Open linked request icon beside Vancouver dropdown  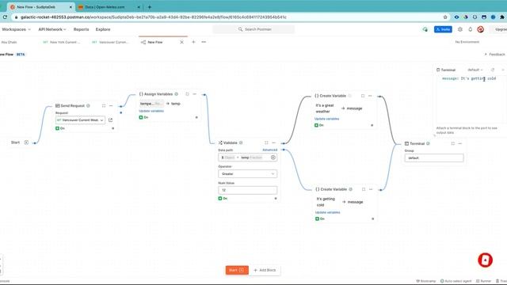tap(111, 120)
